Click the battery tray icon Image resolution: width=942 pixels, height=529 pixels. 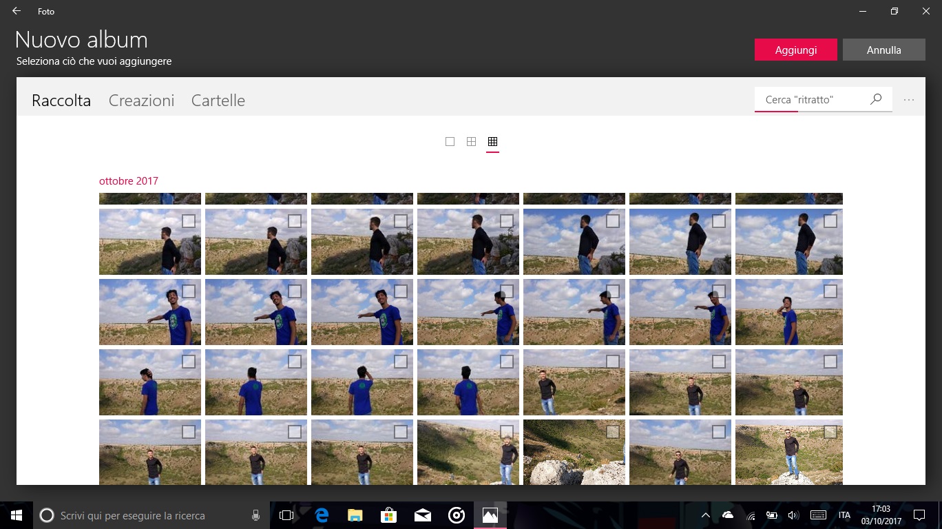point(772,515)
